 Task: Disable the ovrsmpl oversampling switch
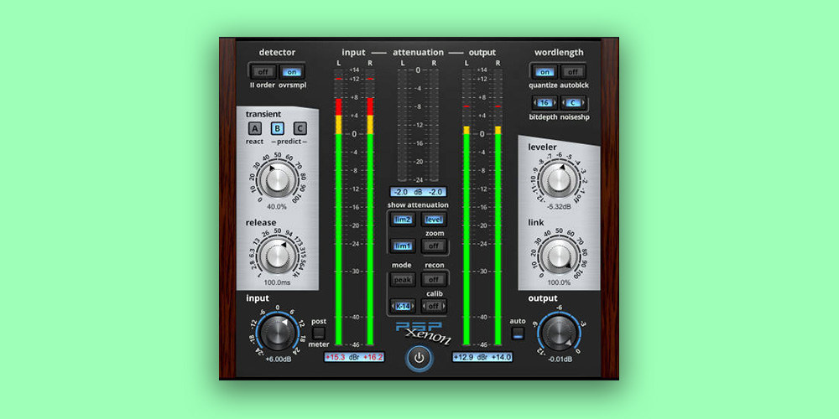point(290,72)
